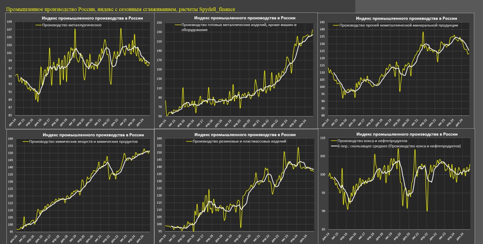Click yellow swatch beside 'Производство химических веществ' legend

pos(26,141)
